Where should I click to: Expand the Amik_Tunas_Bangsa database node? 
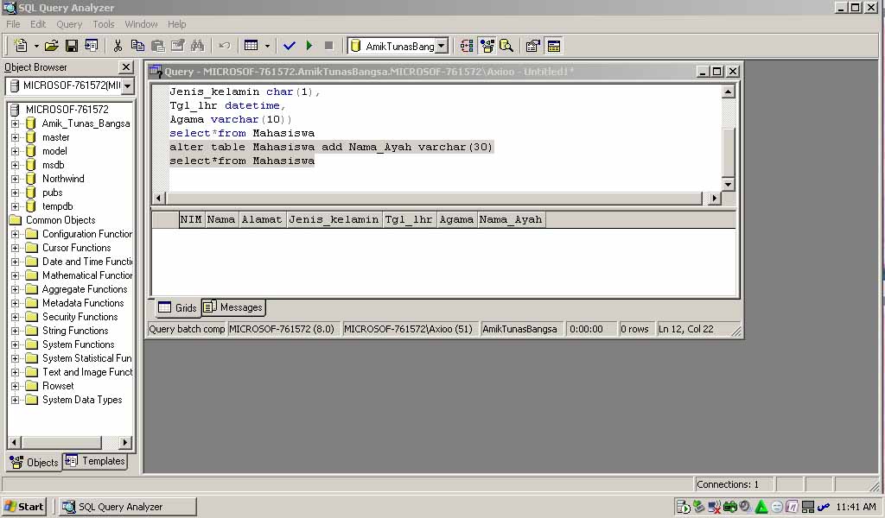click(x=16, y=123)
